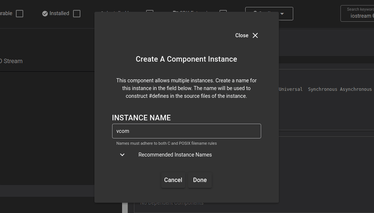The height and width of the screenshot is (213, 374).
Task: Toggle the Installed filter checkbox
Action: (76, 14)
